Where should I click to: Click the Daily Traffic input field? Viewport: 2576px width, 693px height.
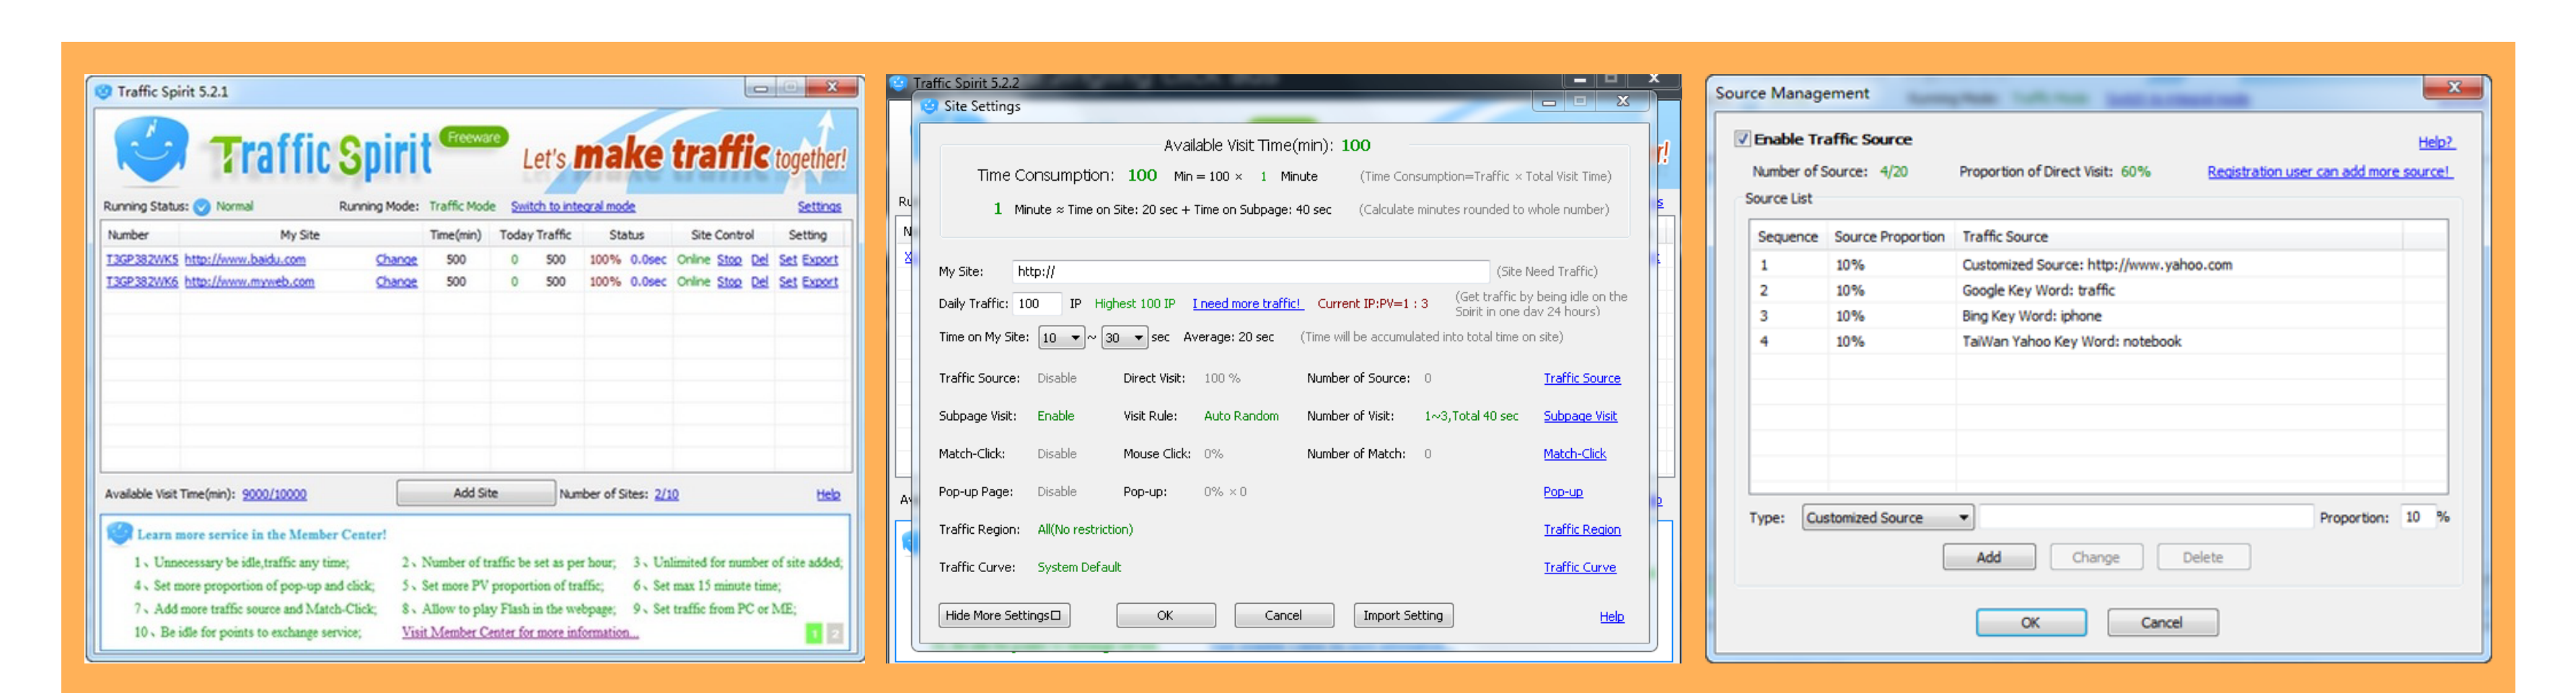[x=1037, y=303]
